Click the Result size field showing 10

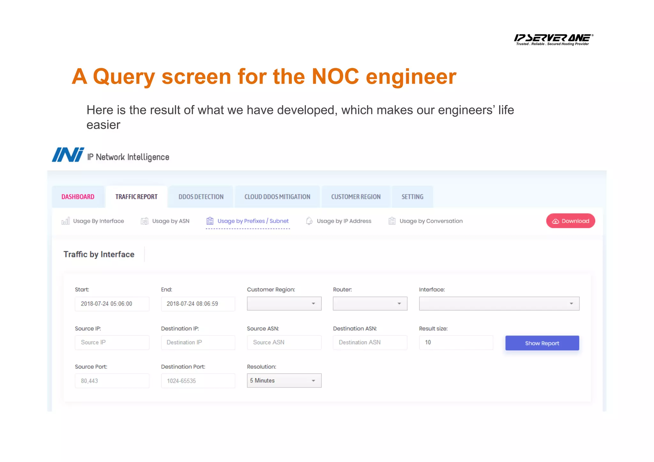(456, 342)
